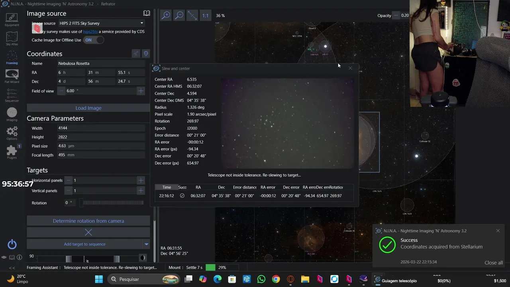Viewport: 510px width, 287px height.
Task: Decrease Horizontal panels count
Action: [x=69, y=180]
